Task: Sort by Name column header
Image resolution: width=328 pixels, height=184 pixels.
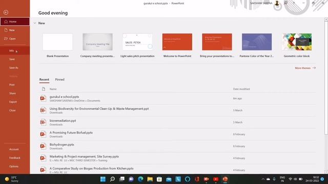Action: [53, 89]
